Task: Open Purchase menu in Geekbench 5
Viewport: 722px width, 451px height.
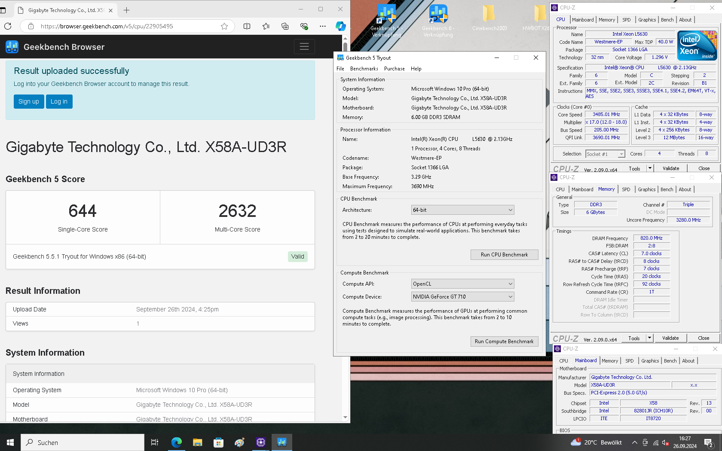Action: 394,69
